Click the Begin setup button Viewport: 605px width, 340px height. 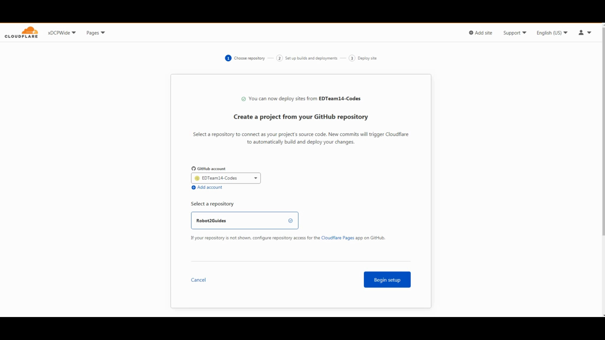coord(387,280)
